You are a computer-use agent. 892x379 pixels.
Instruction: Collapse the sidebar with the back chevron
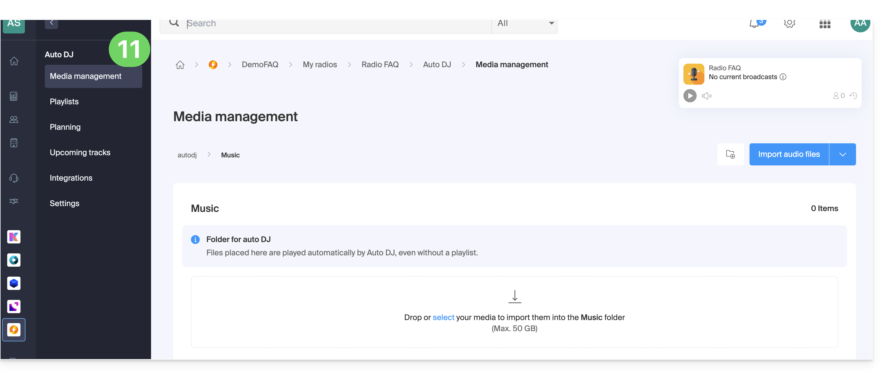pyautogui.click(x=51, y=23)
